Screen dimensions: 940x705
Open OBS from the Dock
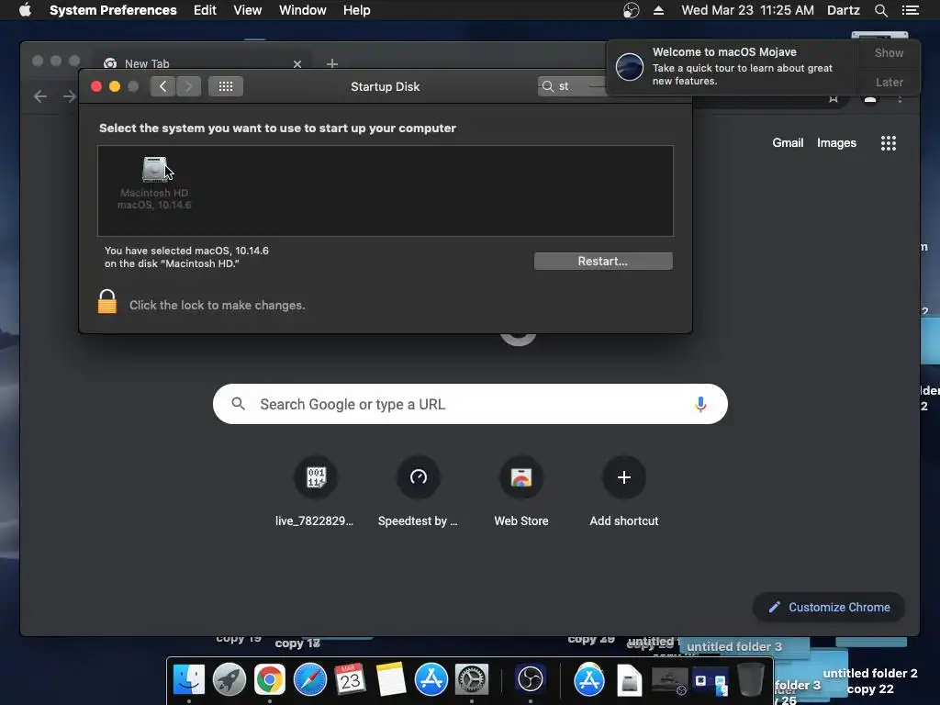click(530, 680)
